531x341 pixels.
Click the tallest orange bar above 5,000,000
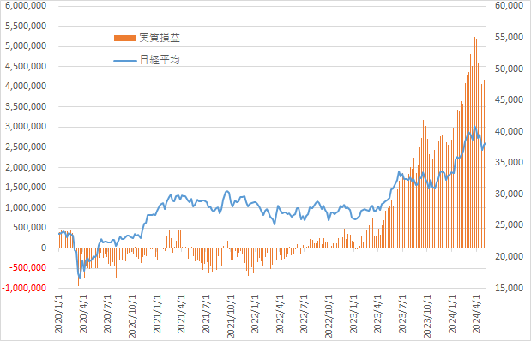point(474,142)
